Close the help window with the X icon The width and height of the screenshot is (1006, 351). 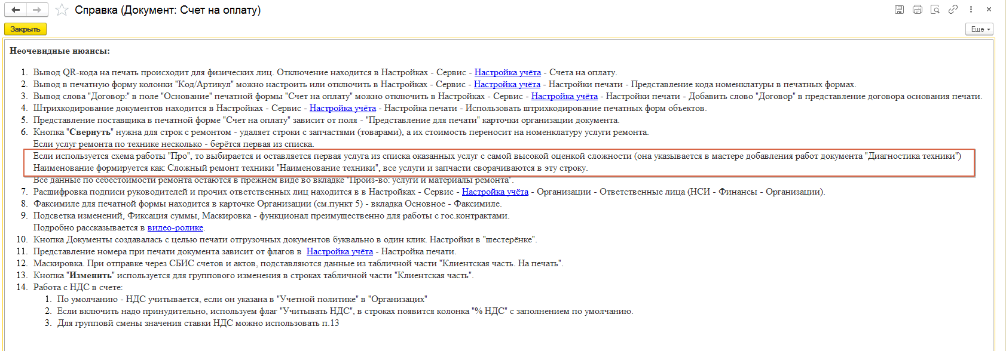pos(989,10)
